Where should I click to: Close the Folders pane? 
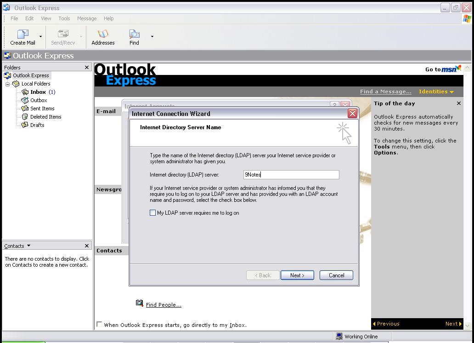pyautogui.click(x=87, y=67)
